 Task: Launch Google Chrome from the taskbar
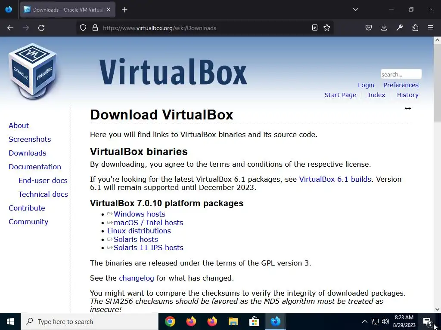(170, 321)
